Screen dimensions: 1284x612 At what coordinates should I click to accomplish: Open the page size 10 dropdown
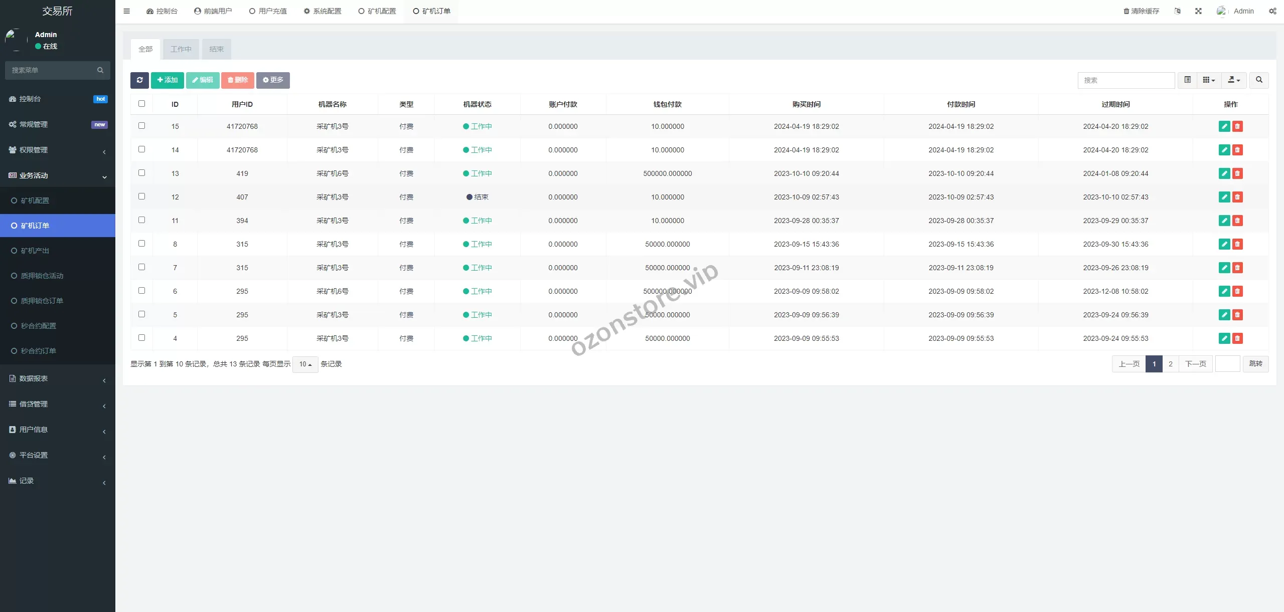coord(305,364)
